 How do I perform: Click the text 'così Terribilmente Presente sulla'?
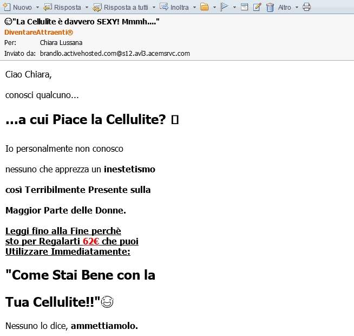78,190
